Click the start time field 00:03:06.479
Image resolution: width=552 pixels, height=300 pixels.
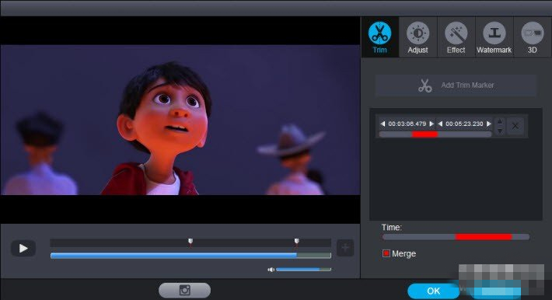pos(407,124)
